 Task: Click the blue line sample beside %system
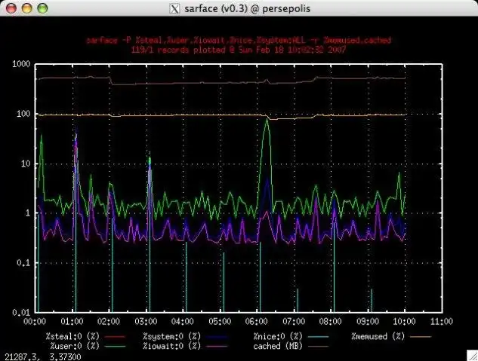(217, 337)
